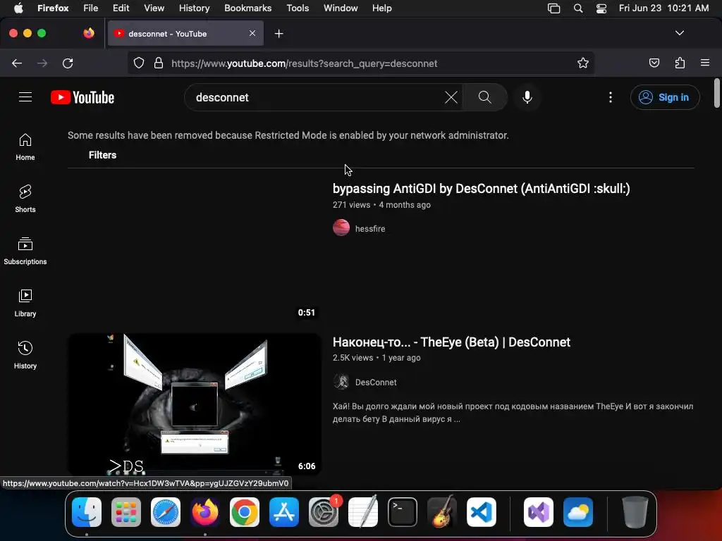Open DesConnet channel avatar
Image resolution: width=722 pixels, height=541 pixels.
(341, 382)
